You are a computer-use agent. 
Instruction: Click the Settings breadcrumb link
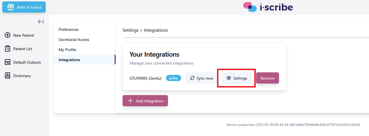[x=130, y=30]
